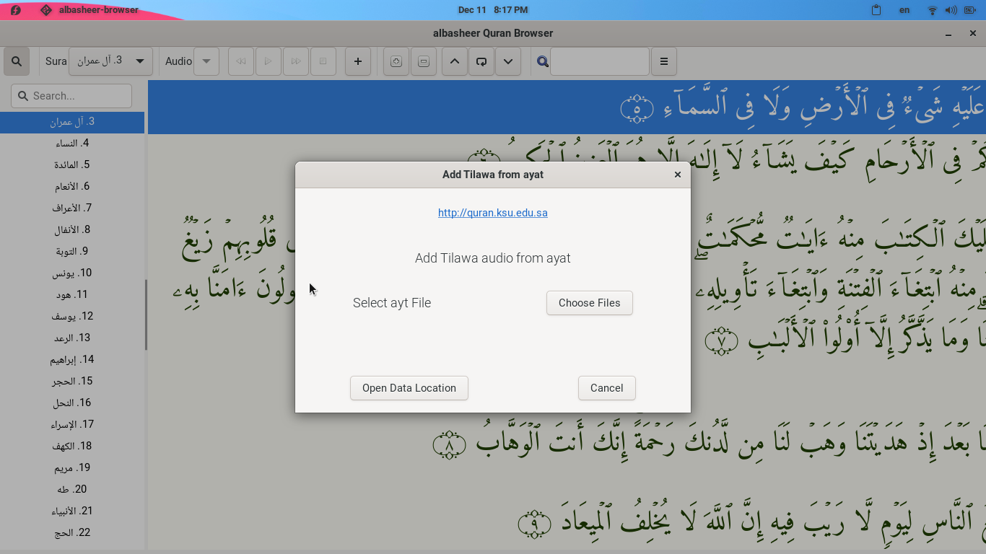Select sura 13. الرعد in list
The width and height of the screenshot is (986, 554).
[72, 338]
